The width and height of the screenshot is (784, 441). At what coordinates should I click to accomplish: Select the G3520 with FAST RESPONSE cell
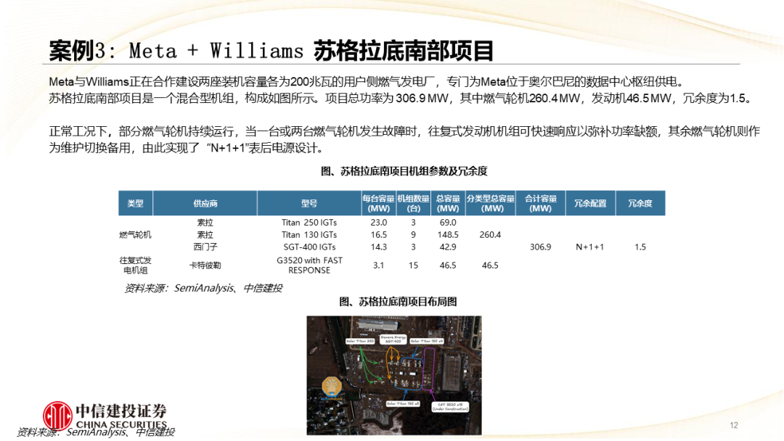point(309,265)
